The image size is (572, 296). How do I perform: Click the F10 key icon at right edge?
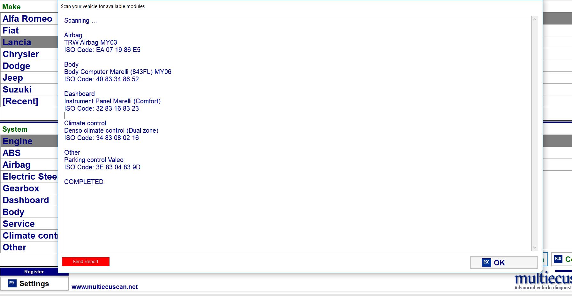click(x=558, y=259)
